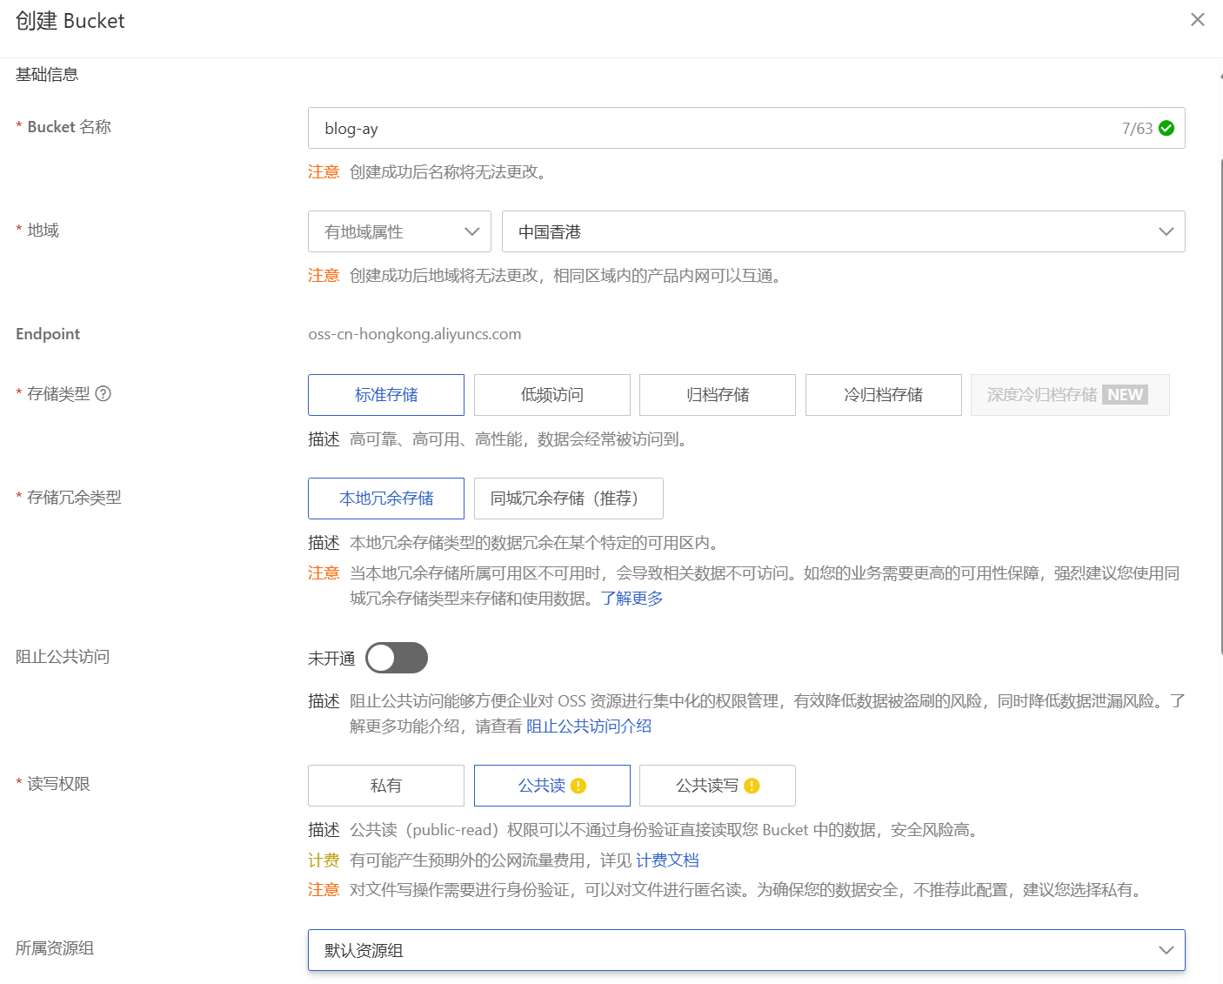
Task: Open the 默认资源组 dropdown
Action: 746,950
